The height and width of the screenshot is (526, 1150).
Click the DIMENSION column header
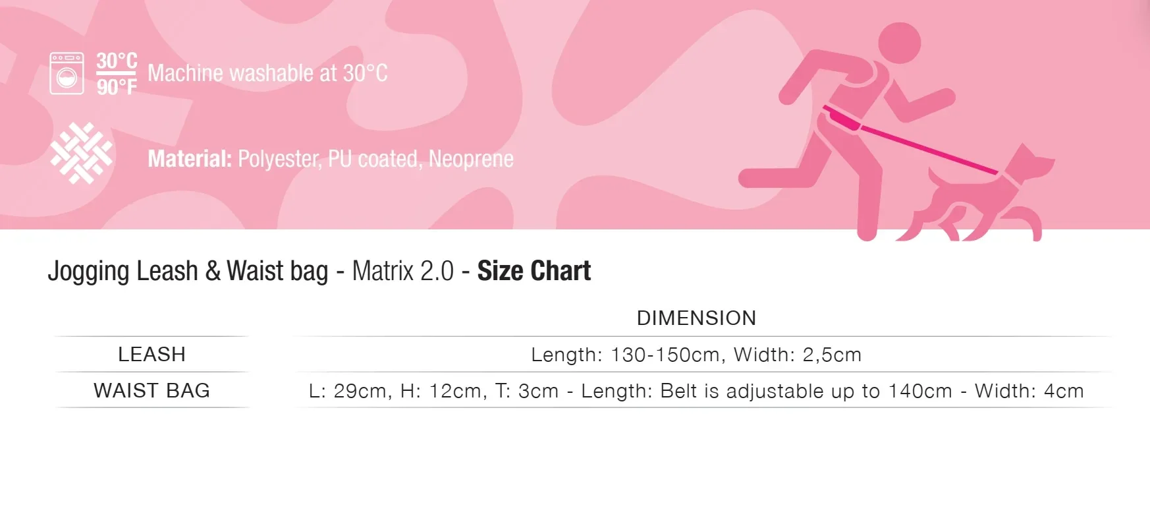click(696, 318)
